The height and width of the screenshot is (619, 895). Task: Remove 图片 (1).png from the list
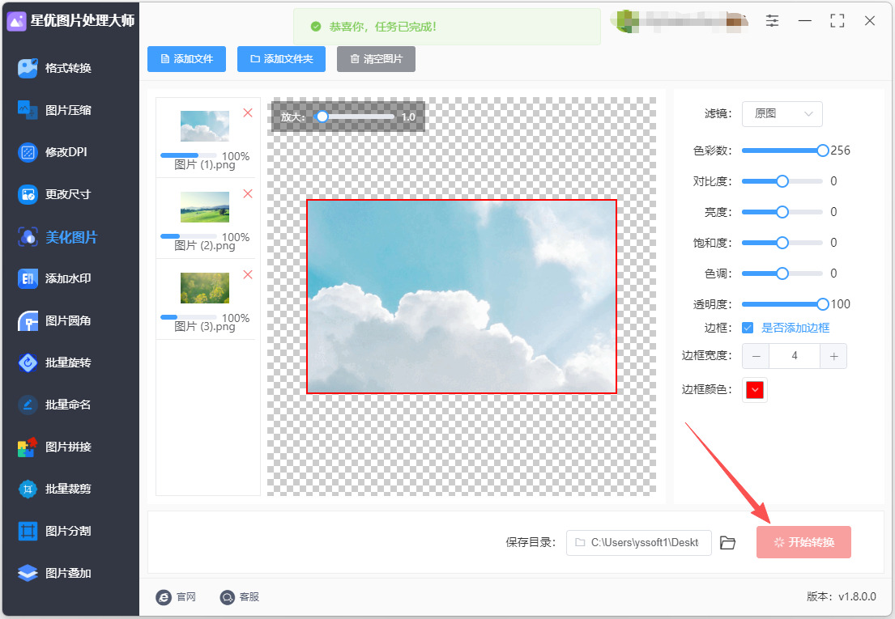[248, 112]
